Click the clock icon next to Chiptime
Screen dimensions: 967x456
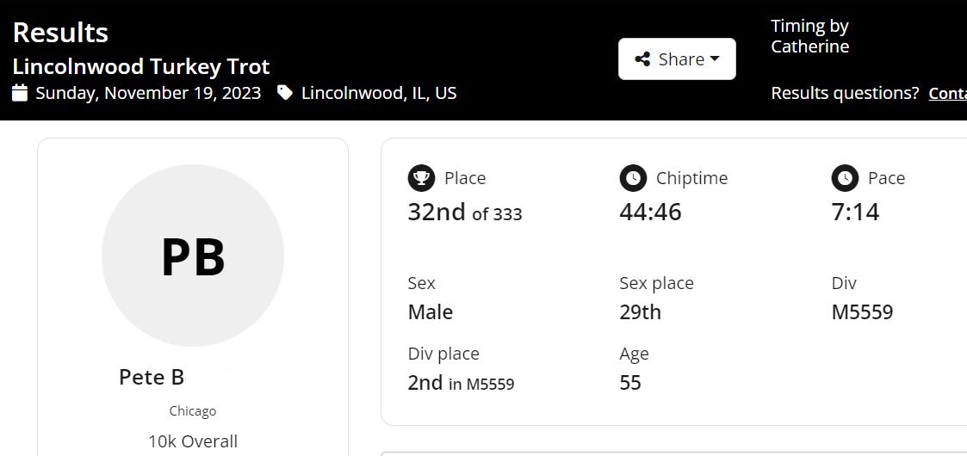(x=634, y=178)
